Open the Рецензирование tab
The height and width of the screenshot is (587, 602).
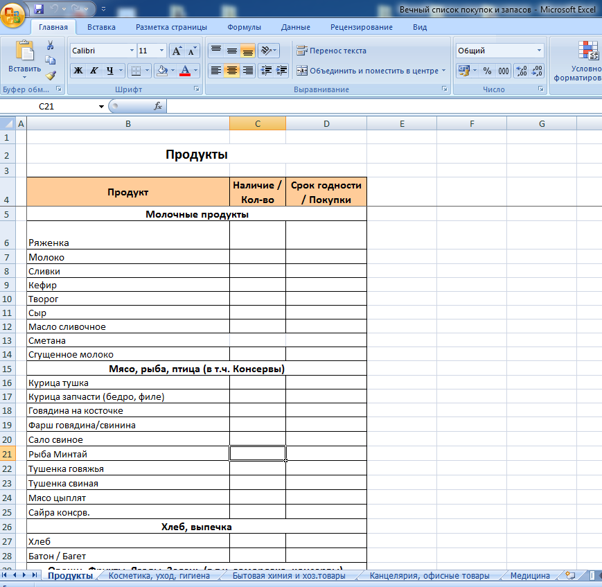[362, 27]
